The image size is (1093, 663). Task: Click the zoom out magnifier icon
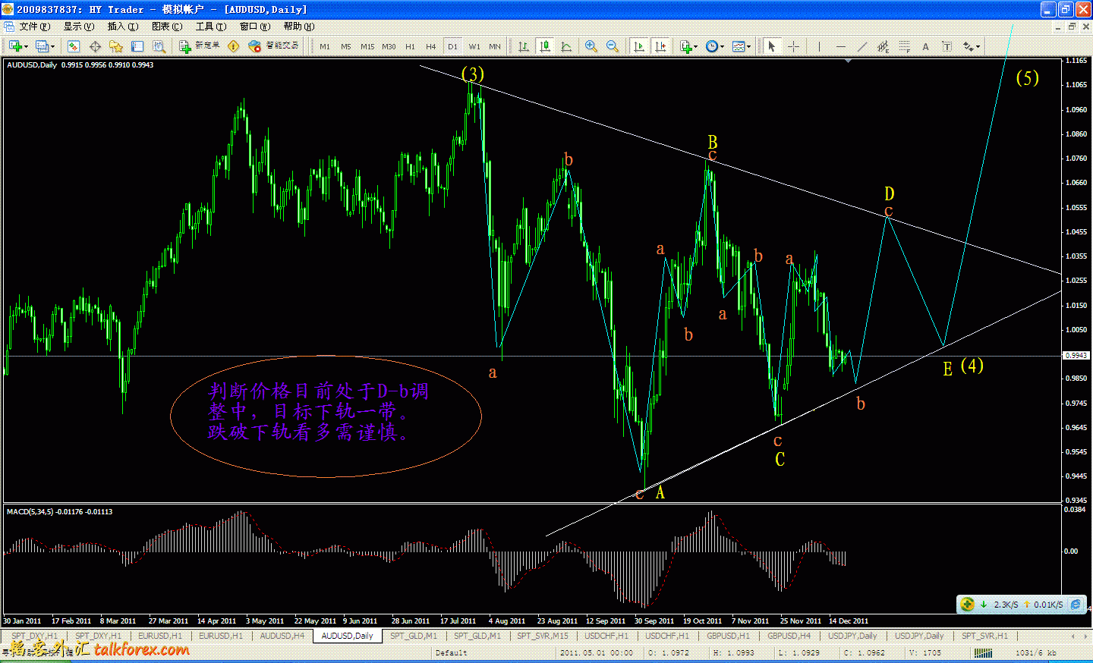click(x=613, y=46)
